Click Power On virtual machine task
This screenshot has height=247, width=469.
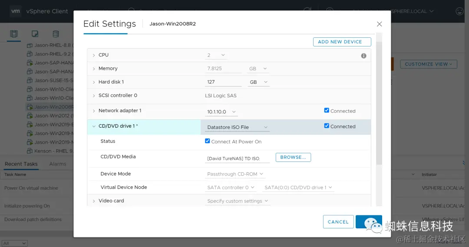pos(31,188)
